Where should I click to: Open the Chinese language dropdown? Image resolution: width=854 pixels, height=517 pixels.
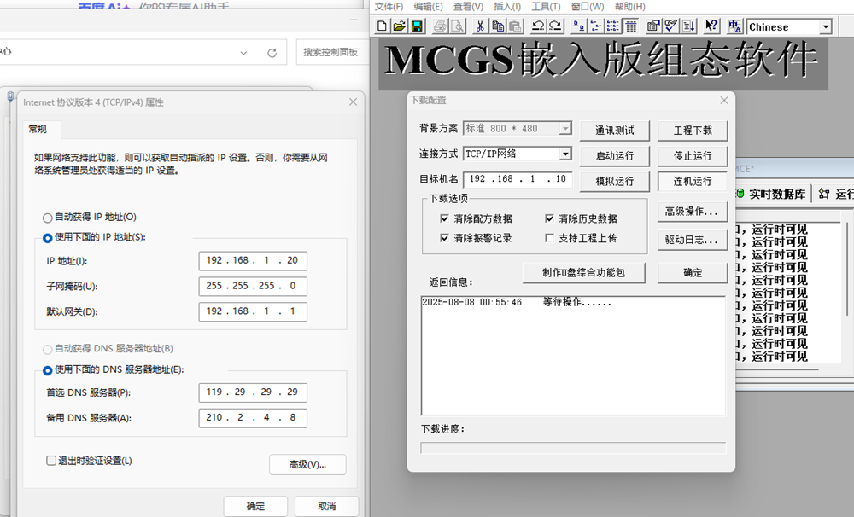[x=826, y=26]
